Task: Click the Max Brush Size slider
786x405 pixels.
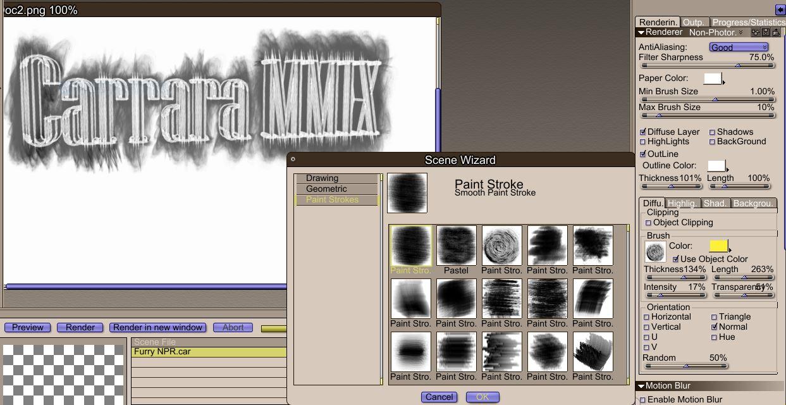Action: pos(708,116)
